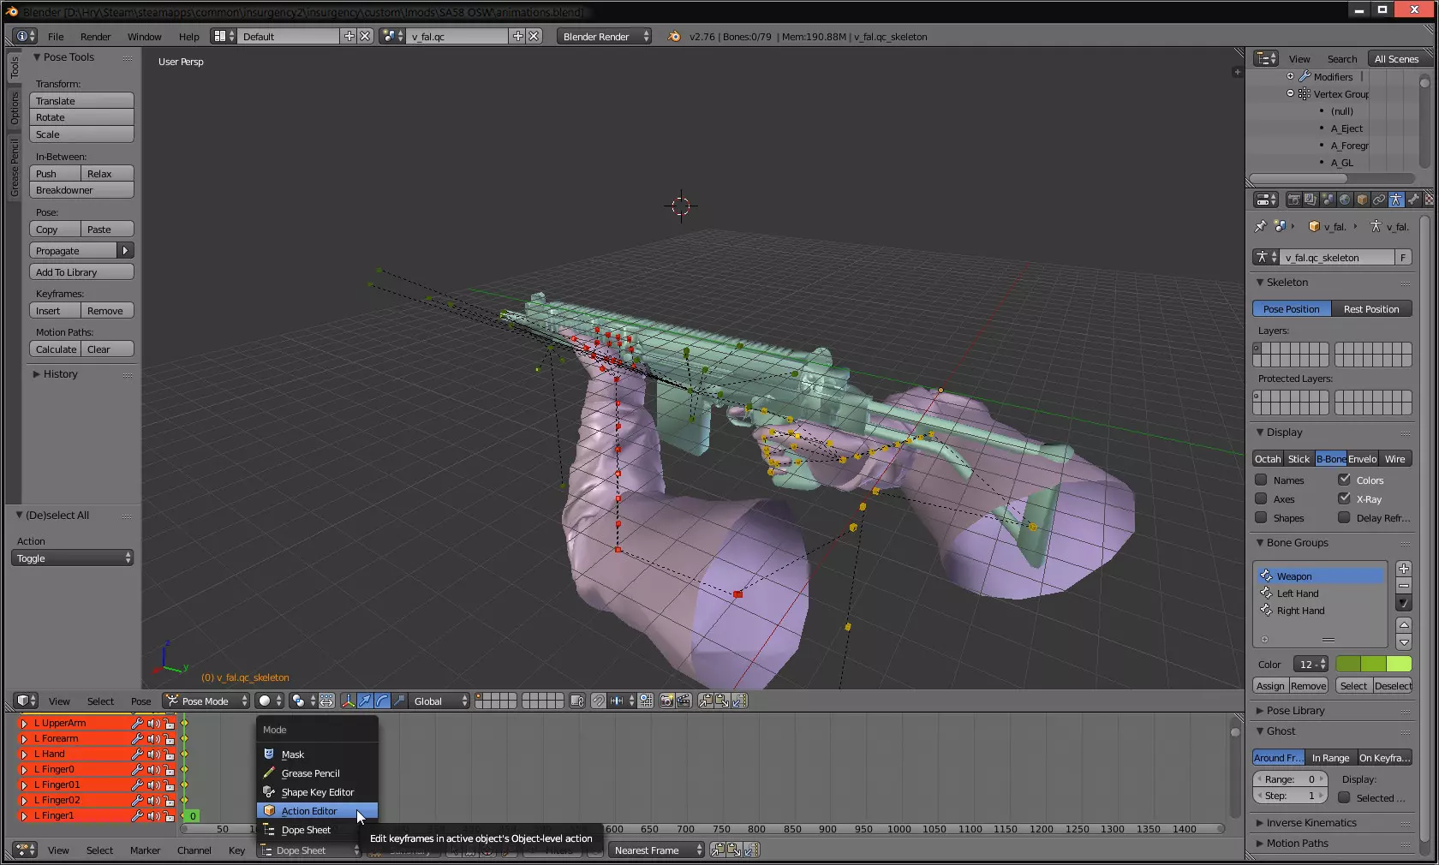Screen dimensions: 1439x865
Task: Click the green bone group color swatch
Action: click(1373, 665)
